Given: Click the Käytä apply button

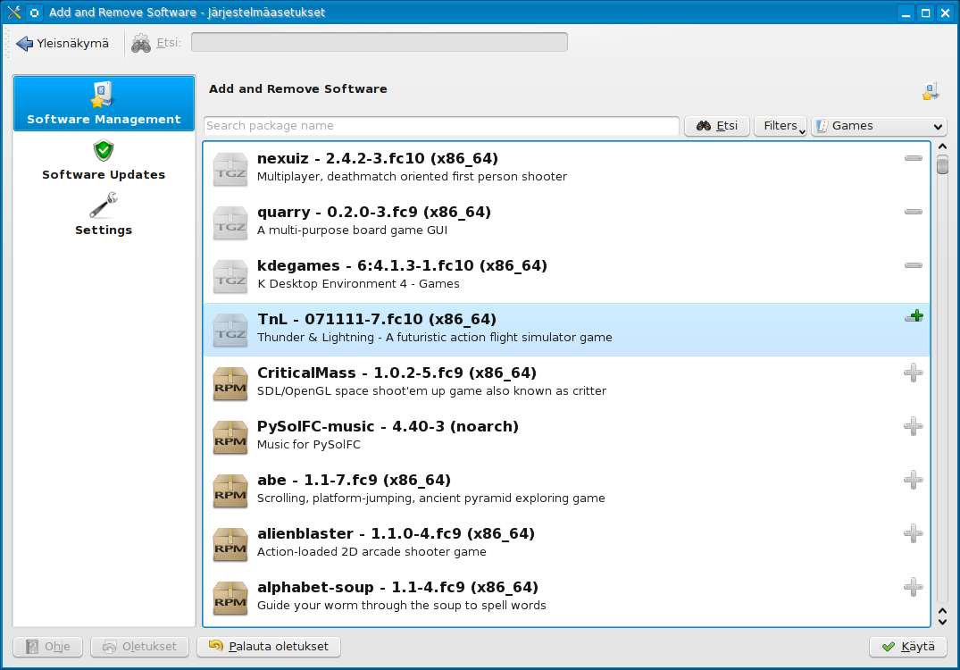Looking at the screenshot, I should 908,647.
